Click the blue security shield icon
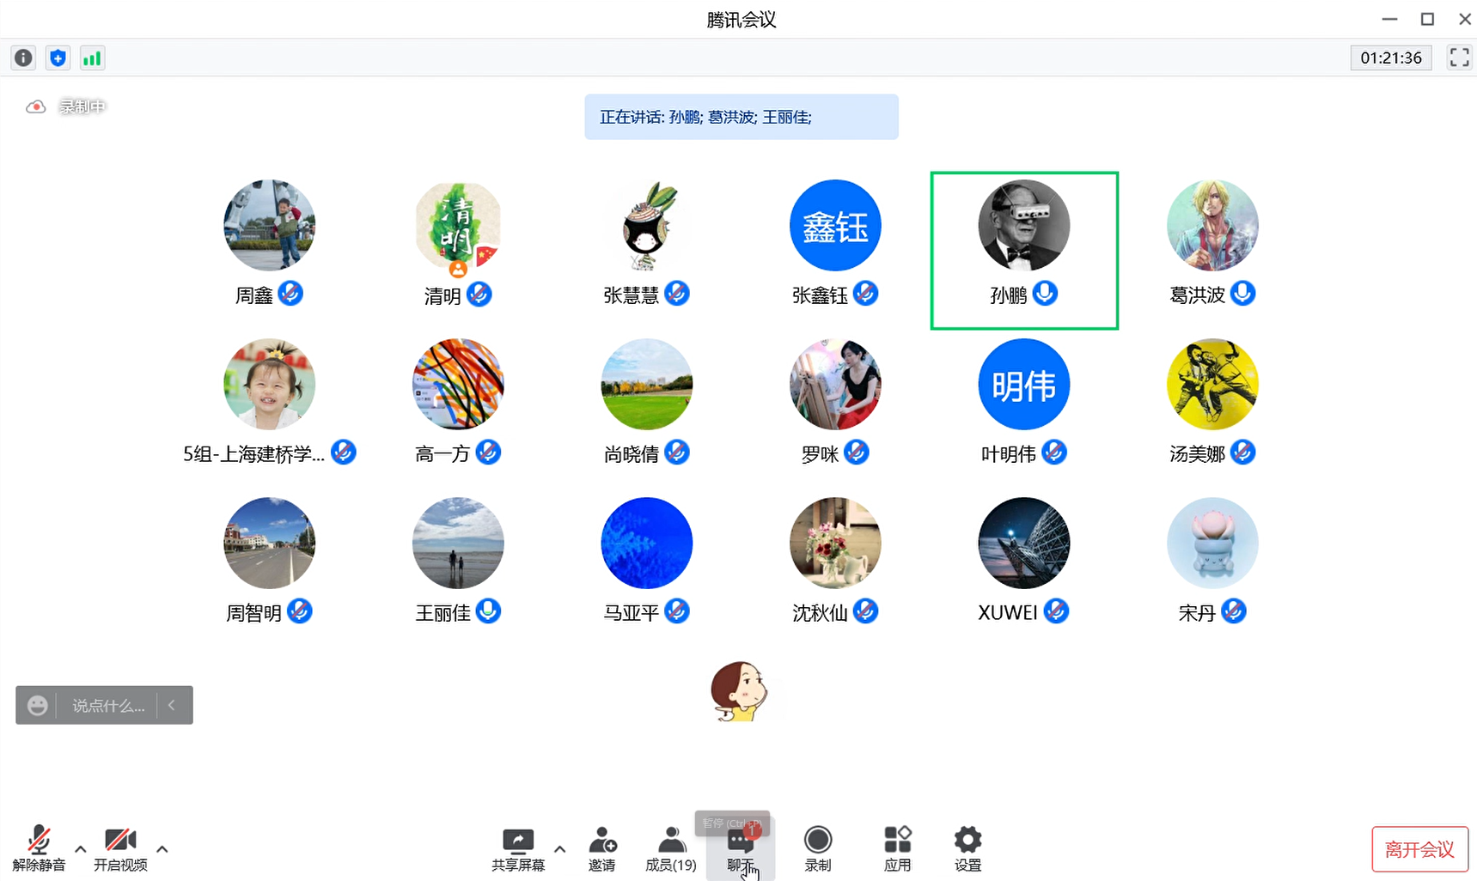This screenshot has width=1477, height=881. pos(58,58)
